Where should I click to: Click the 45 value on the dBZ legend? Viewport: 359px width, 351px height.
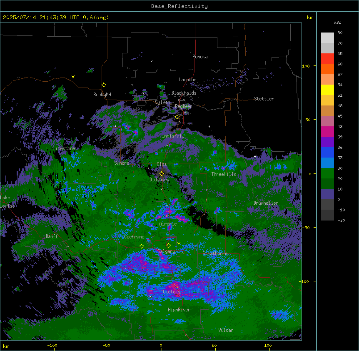point(340,116)
